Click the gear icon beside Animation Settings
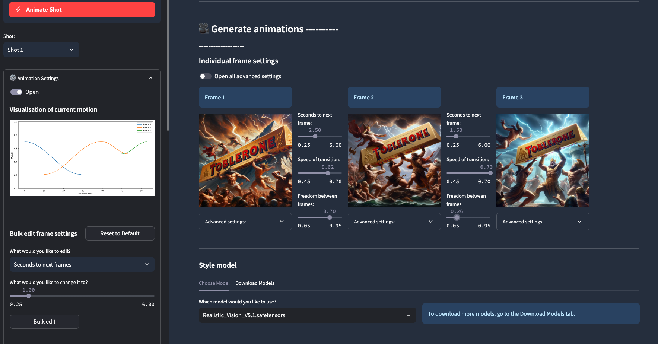Viewport: 658px width, 344px height. coord(13,78)
